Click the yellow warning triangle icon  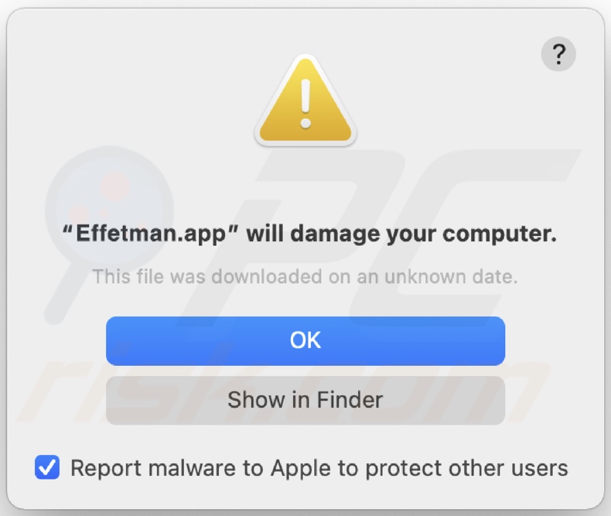(x=305, y=103)
